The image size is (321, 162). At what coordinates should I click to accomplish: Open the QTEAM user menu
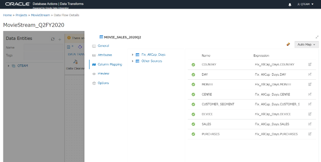[305, 4]
